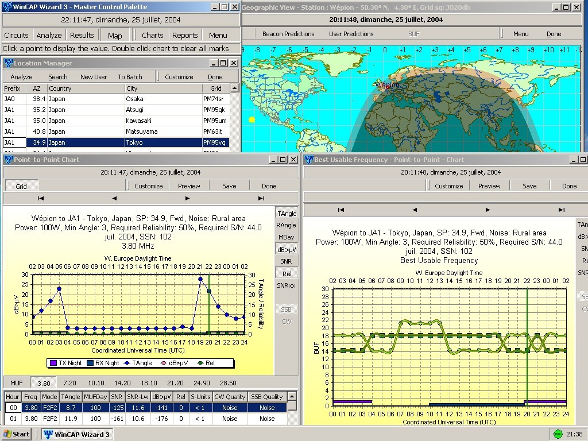Select the SSB mode button

point(286,310)
